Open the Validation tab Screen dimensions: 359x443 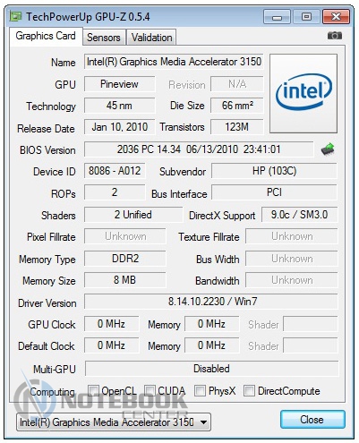pyautogui.click(x=152, y=38)
